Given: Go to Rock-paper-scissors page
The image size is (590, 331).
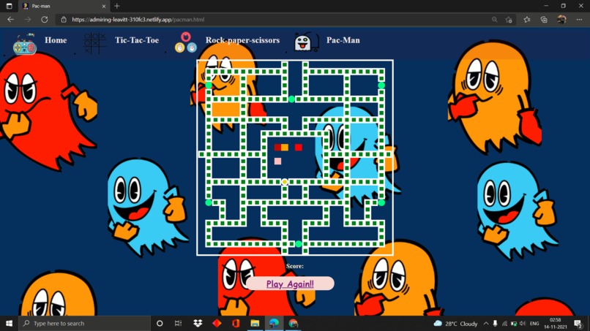Looking at the screenshot, I should pos(242,40).
